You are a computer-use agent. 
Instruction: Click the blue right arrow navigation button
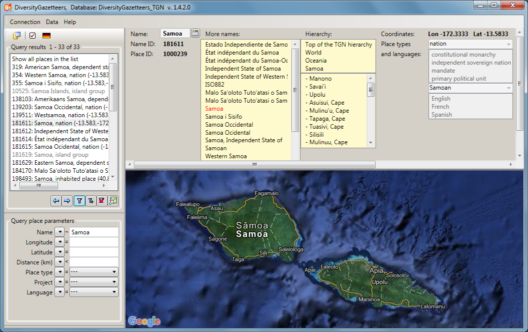coord(67,201)
